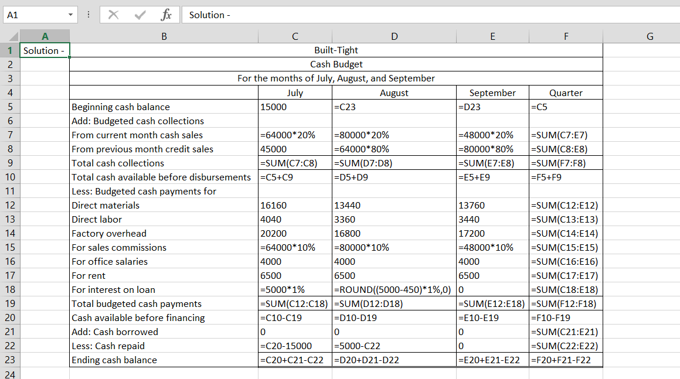Click the cell containing =D5+D9

point(394,177)
